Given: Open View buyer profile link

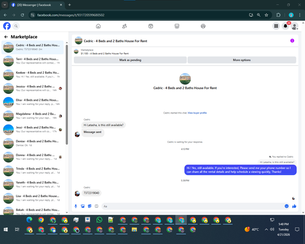Looking at the screenshot, I should (197, 113).
